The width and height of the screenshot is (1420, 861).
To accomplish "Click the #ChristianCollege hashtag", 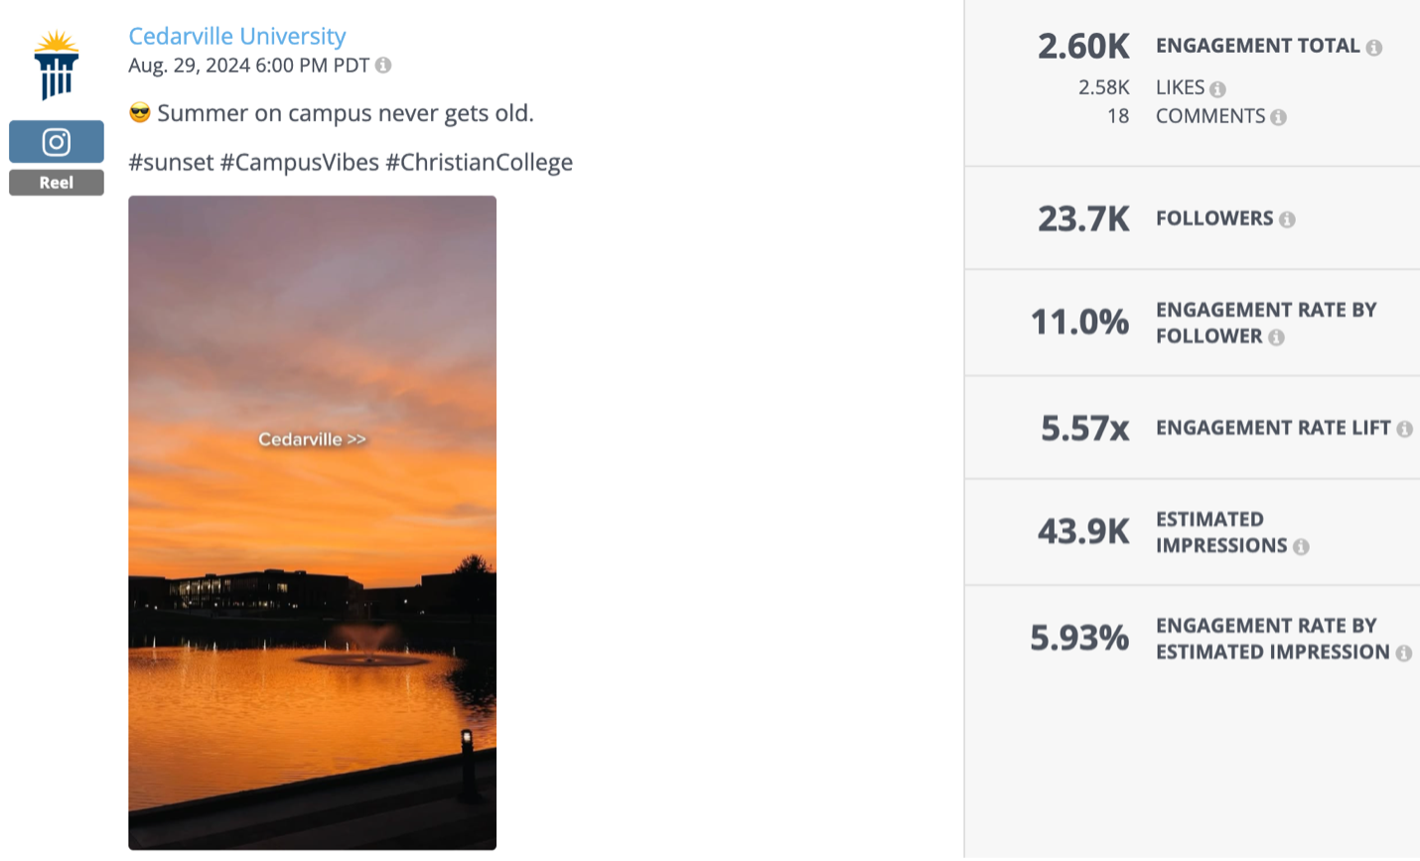I will click(x=480, y=163).
